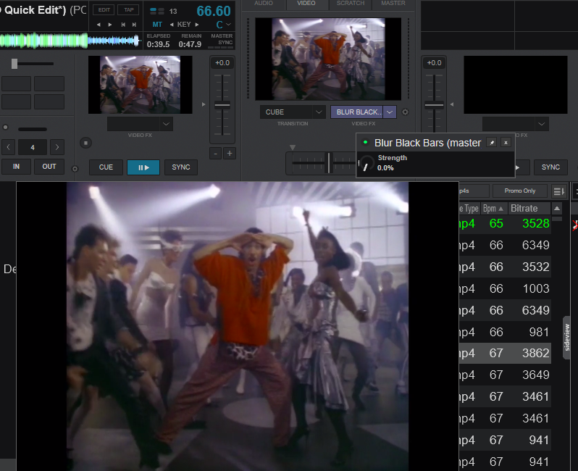This screenshot has width=578, height=471.
Task: Open left deck loop settings gear
Action: point(75,169)
